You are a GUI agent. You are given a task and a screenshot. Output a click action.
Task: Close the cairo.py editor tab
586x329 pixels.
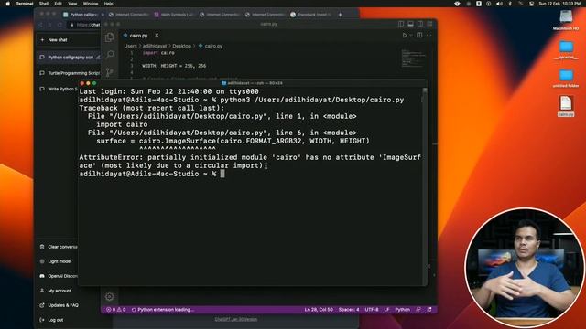(x=157, y=35)
